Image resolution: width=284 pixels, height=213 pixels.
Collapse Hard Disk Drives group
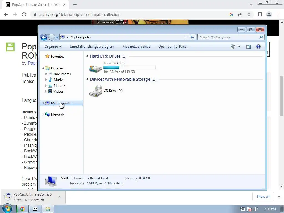coord(87,56)
